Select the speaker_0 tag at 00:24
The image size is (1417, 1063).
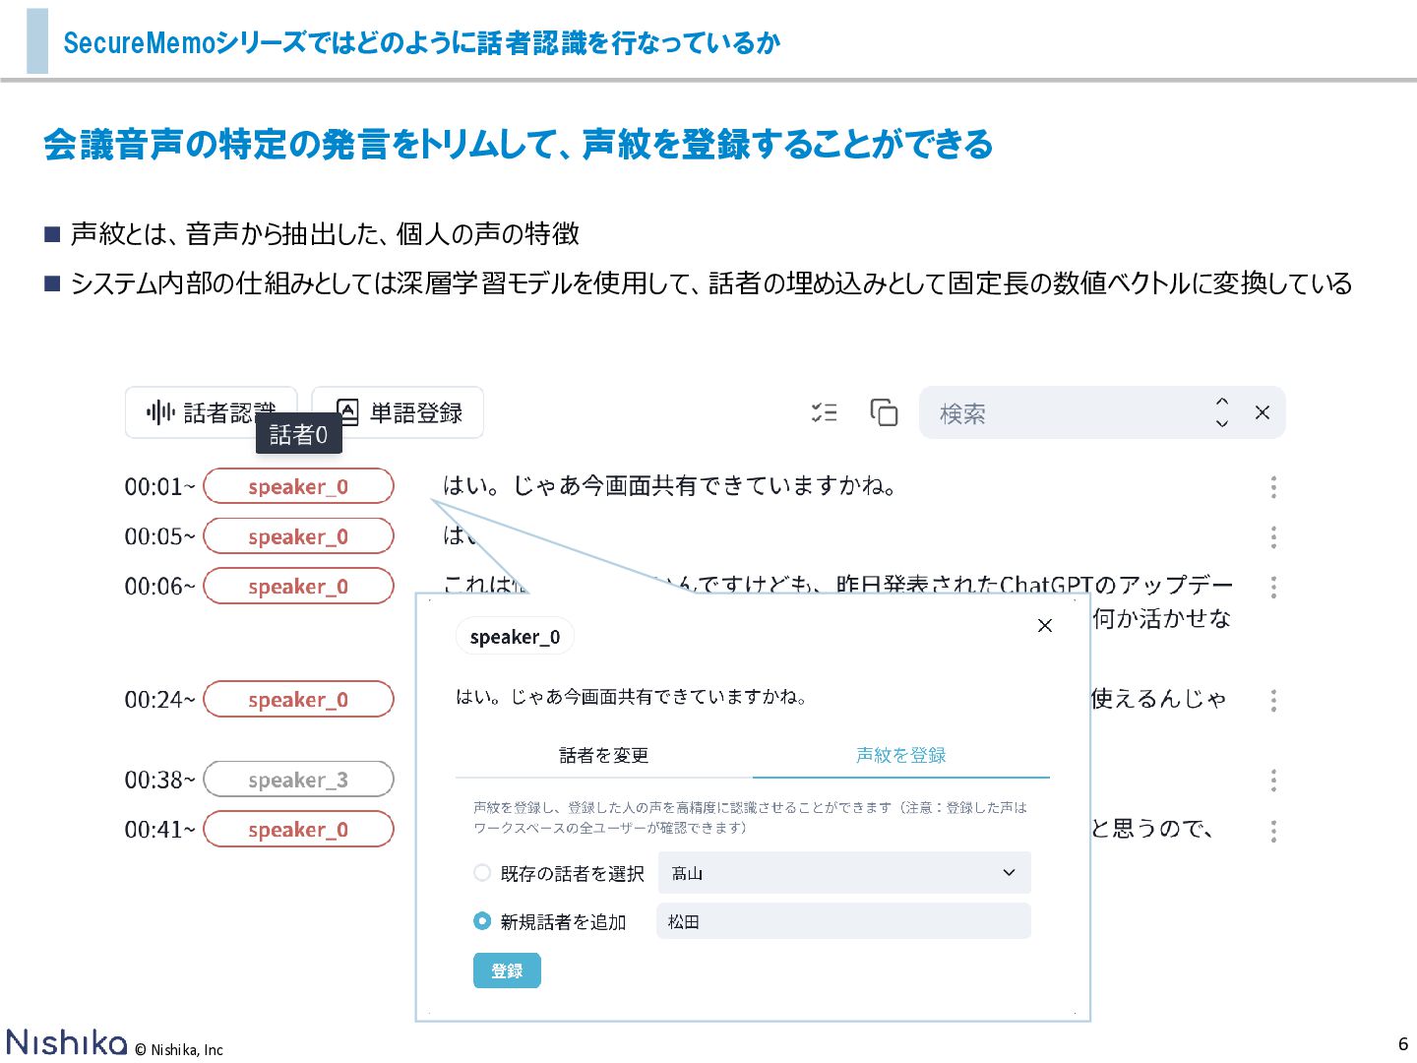[298, 699]
